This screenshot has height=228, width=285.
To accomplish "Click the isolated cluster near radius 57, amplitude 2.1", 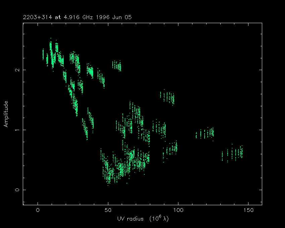I will point(117,66).
